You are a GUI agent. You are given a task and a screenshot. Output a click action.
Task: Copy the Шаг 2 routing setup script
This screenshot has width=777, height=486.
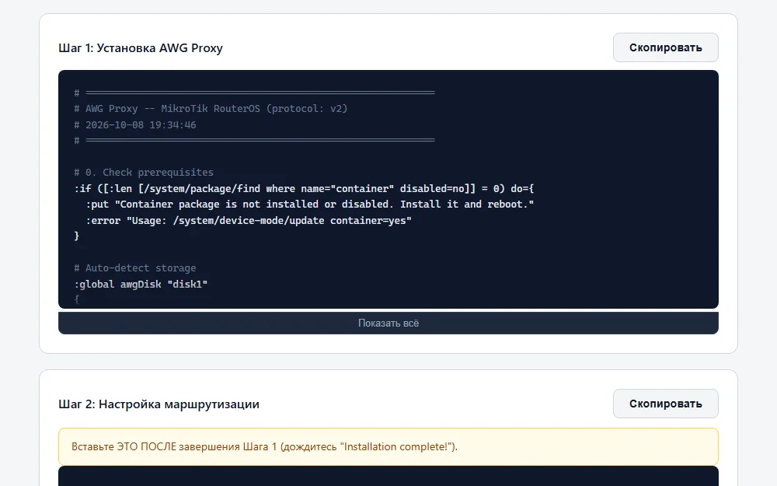point(666,404)
